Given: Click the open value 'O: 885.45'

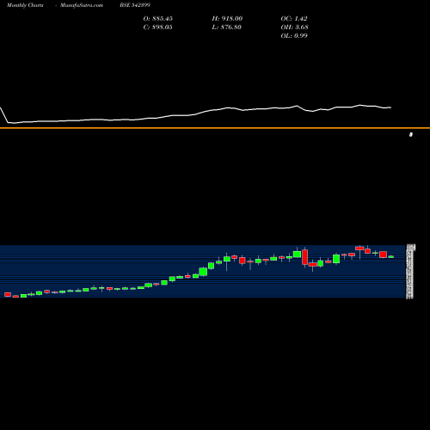Looking at the screenshot, I should pyautogui.click(x=158, y=19).
